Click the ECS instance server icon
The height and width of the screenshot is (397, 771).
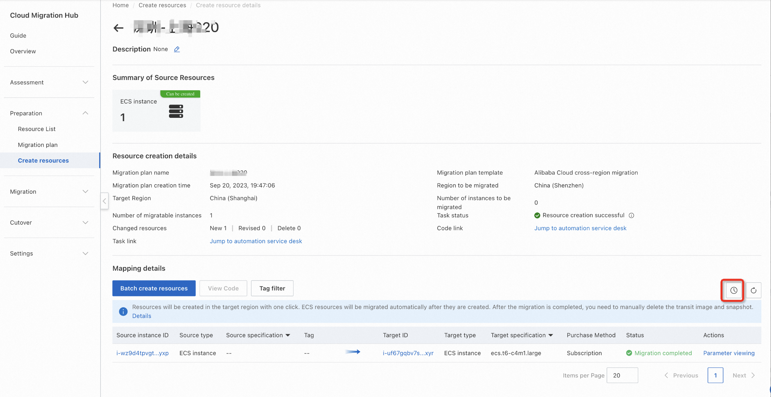(176, 111)
